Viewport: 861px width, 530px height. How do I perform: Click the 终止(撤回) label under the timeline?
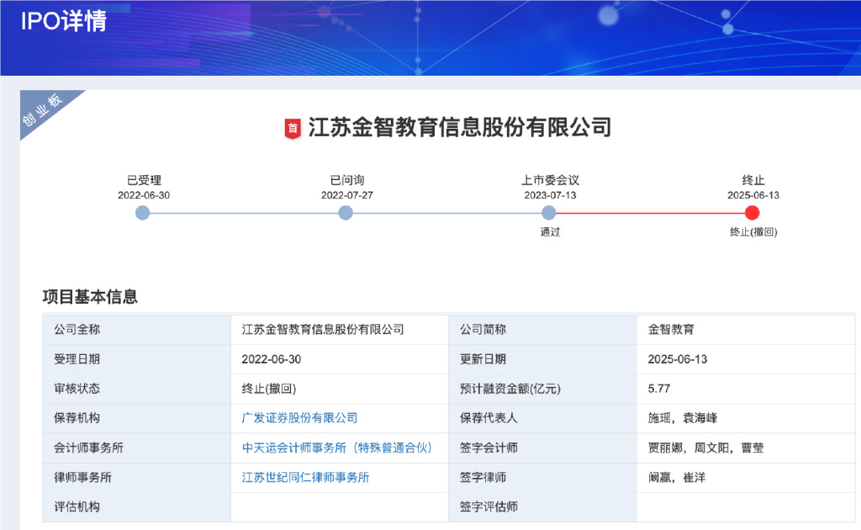pyautogui.click(x=753, y=232)
